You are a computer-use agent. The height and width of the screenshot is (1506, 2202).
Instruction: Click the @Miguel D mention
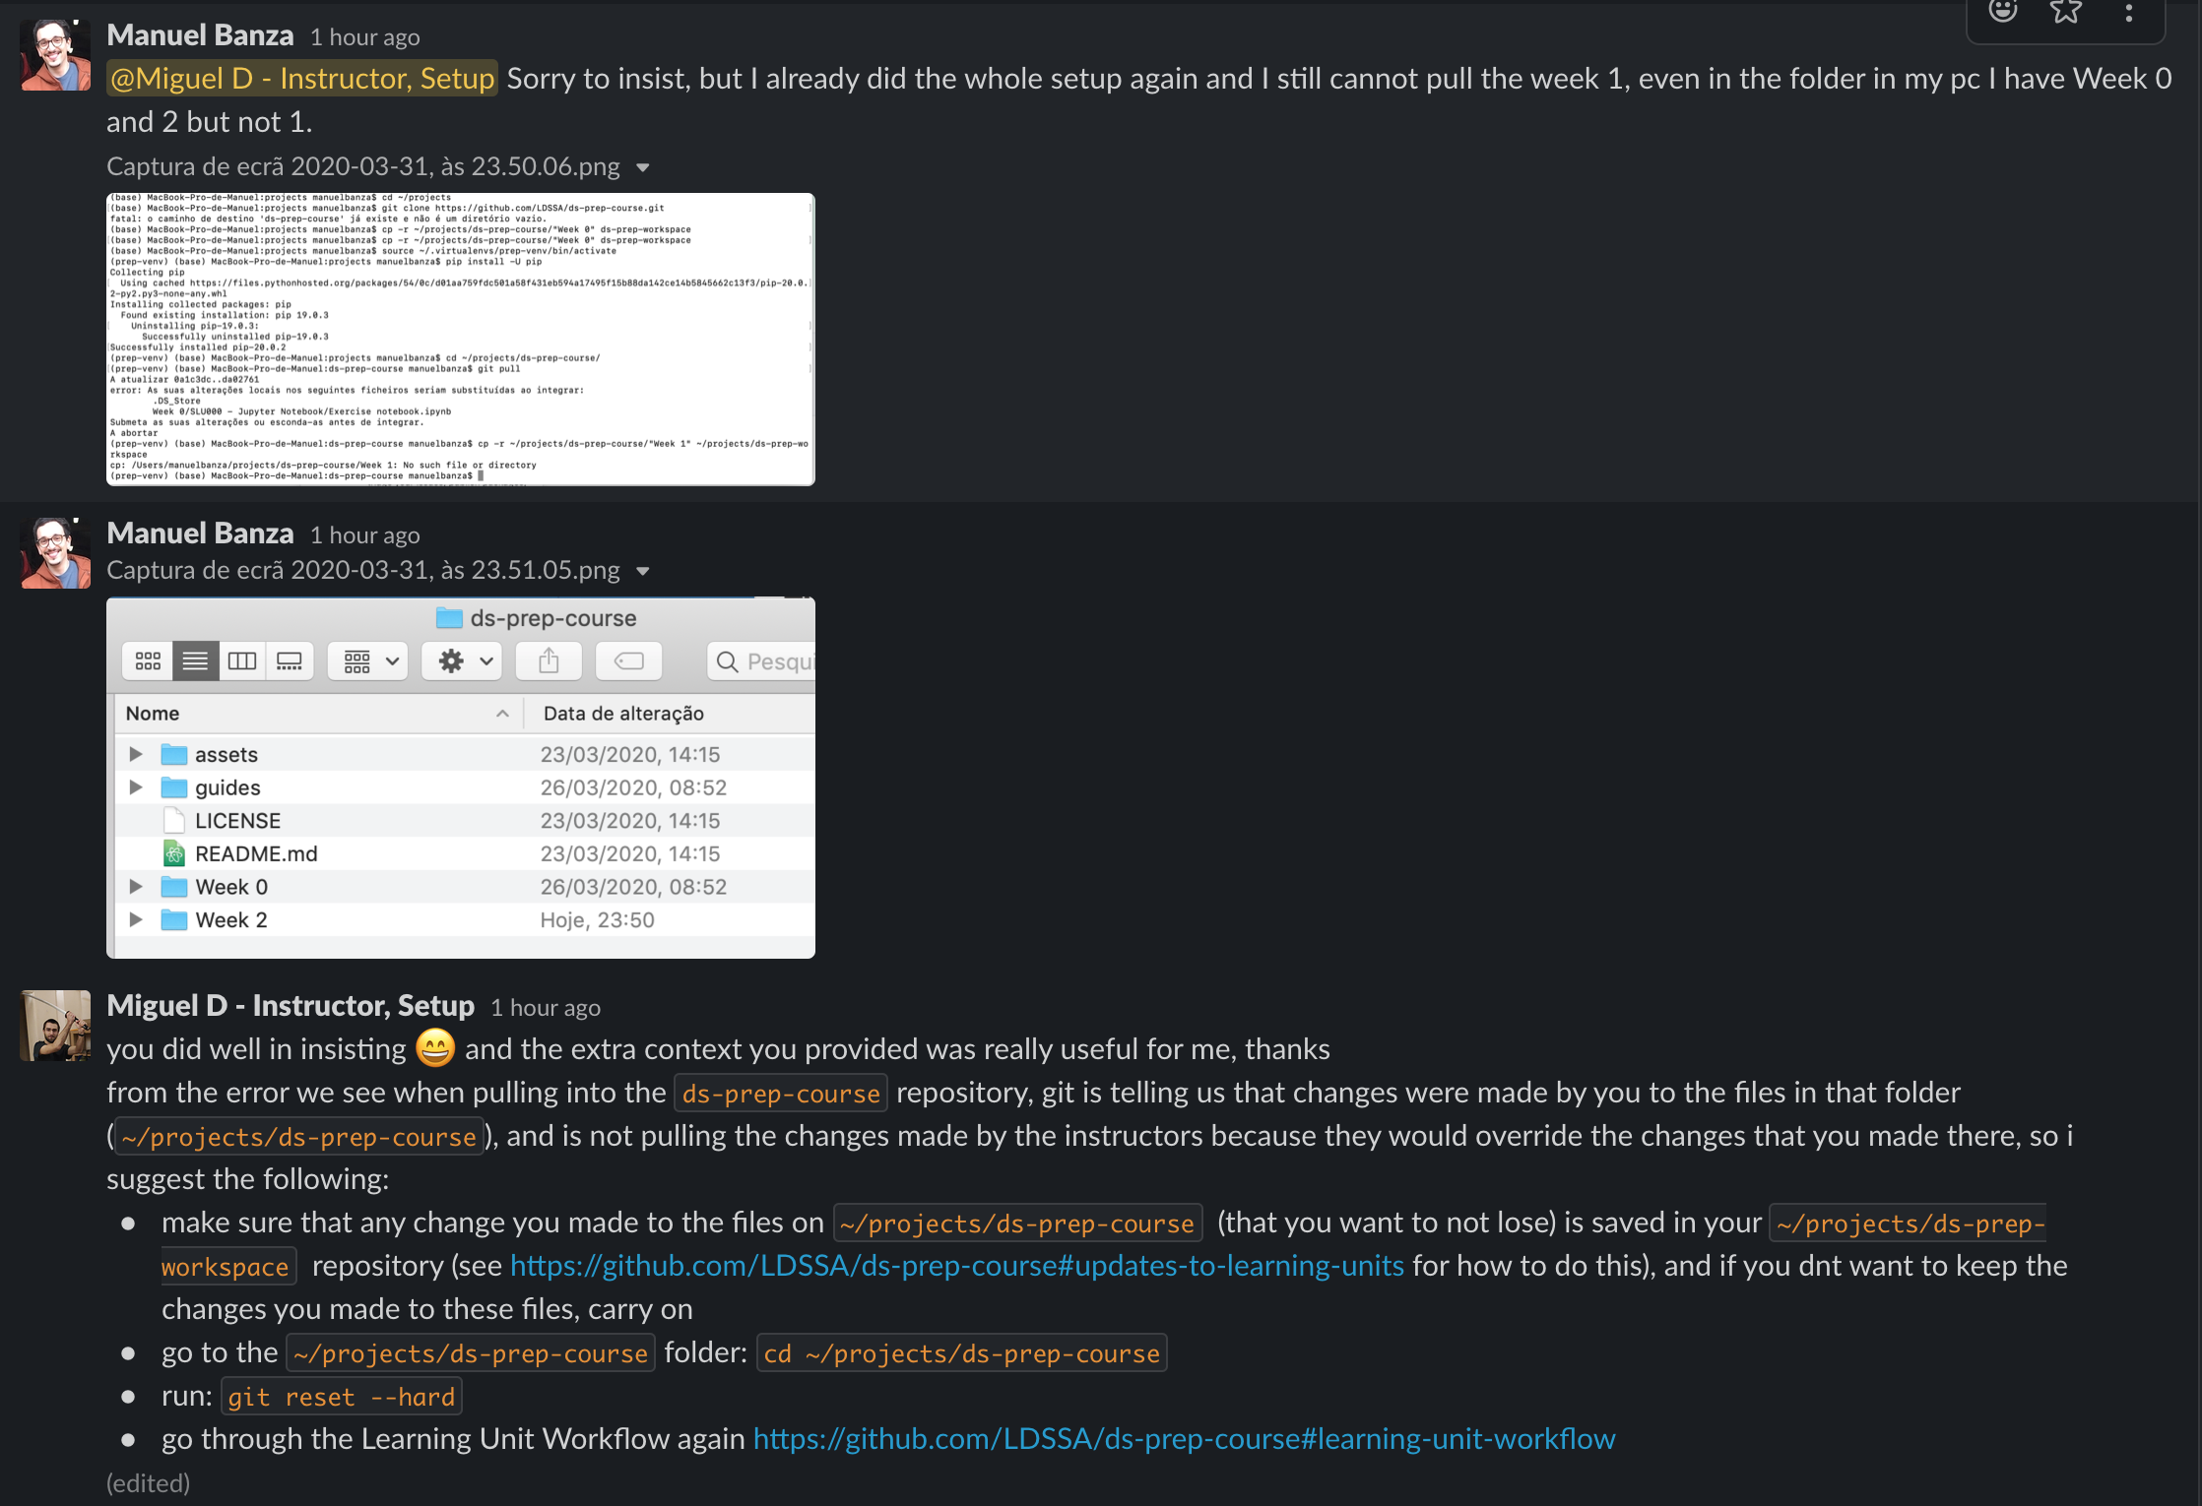click(302, 79)
